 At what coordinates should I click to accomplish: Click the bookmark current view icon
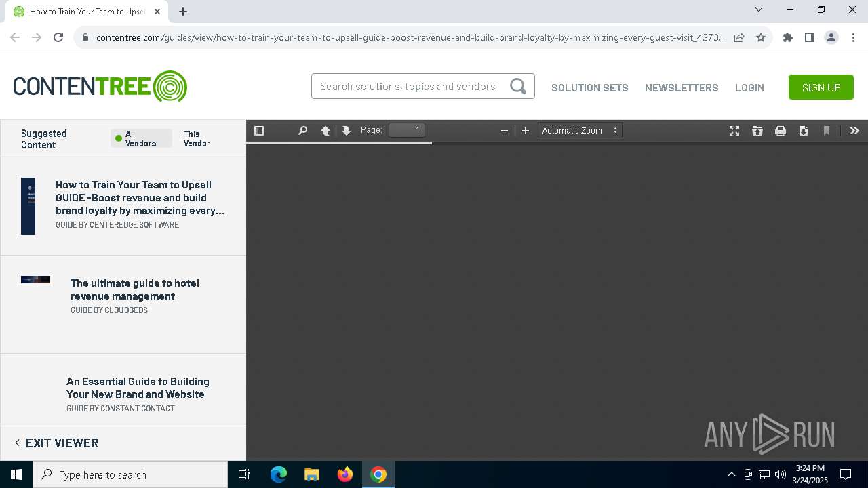click(x=827, y=131)
